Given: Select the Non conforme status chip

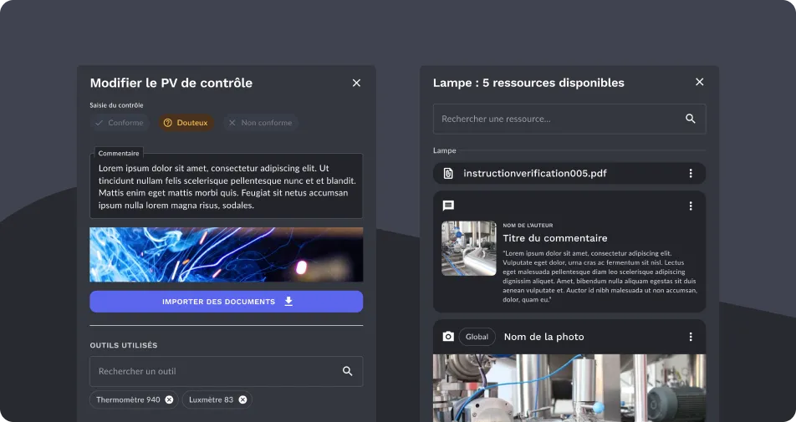Looking at the screenshot, I should (x=260, y=123).
